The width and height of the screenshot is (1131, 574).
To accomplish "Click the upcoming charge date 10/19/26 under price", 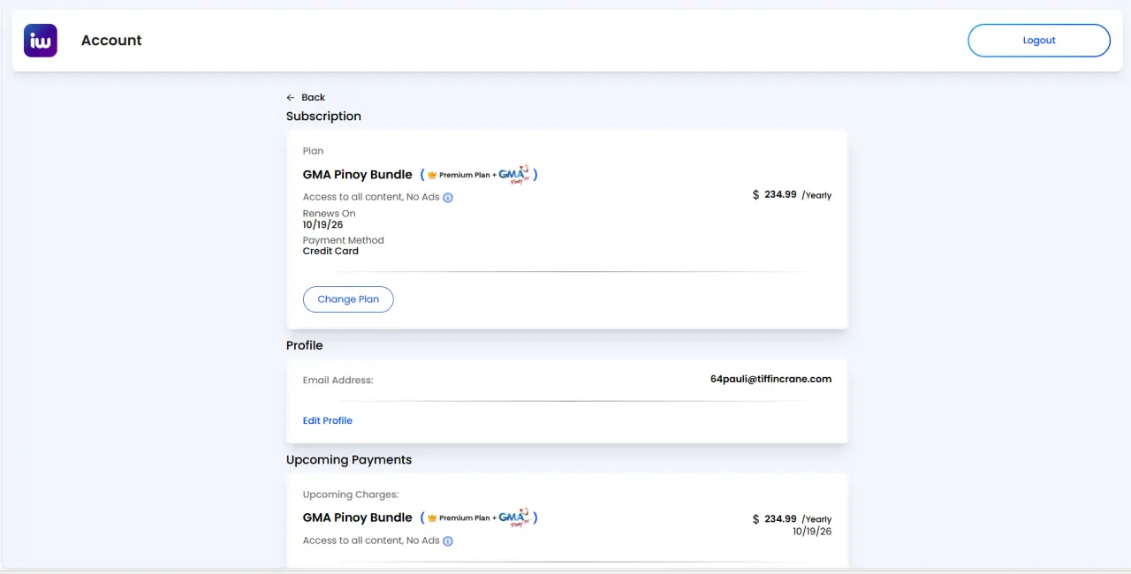I will coord(812,532).
